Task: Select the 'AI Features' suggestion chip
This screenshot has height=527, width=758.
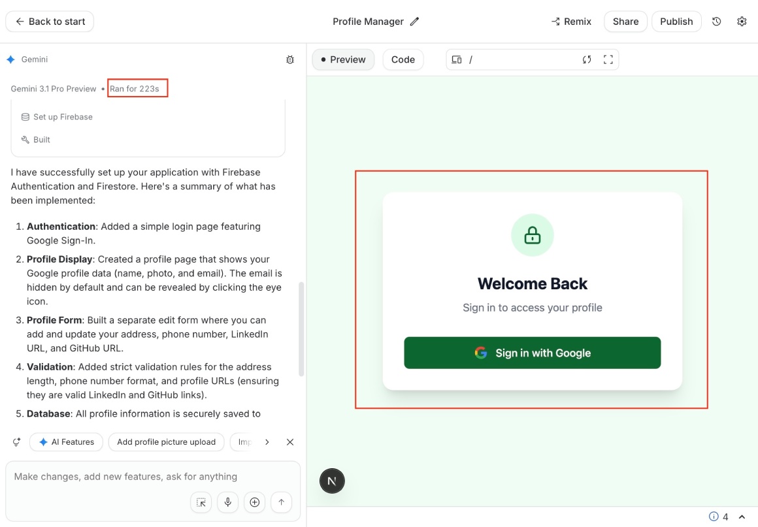Action: (66, 441)
